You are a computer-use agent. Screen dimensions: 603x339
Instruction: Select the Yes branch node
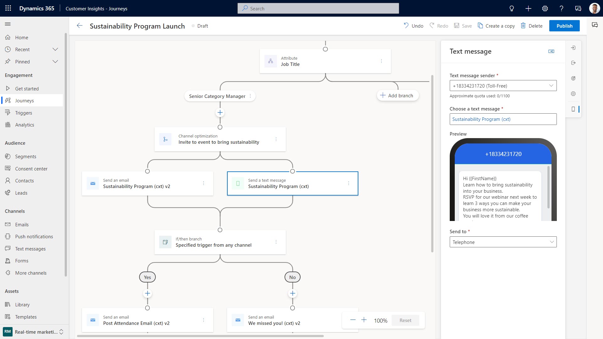click(147, 277)
